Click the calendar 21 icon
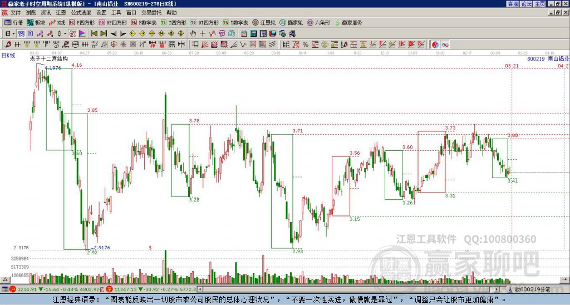Image resolution: width=570 pixels, height=305 pixels. 244,33
